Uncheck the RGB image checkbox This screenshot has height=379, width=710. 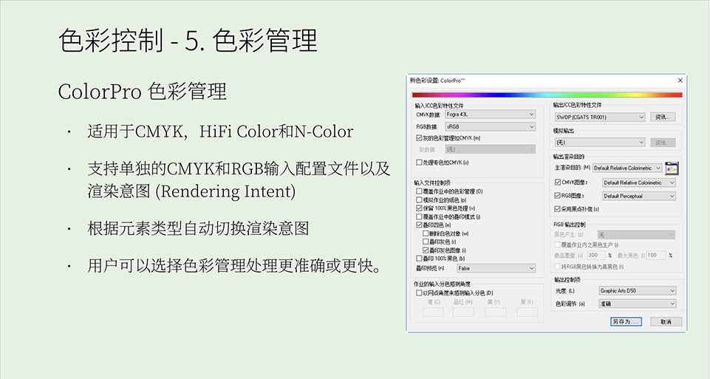tap(558, 196)
